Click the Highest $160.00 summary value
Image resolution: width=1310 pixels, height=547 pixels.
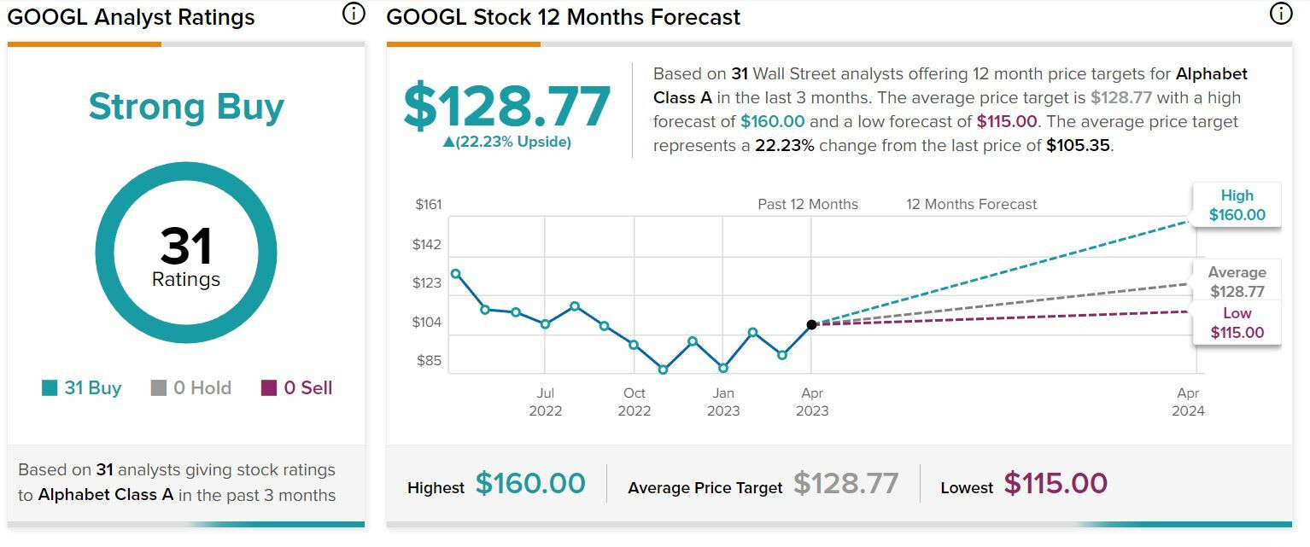(x=530, y=484)
